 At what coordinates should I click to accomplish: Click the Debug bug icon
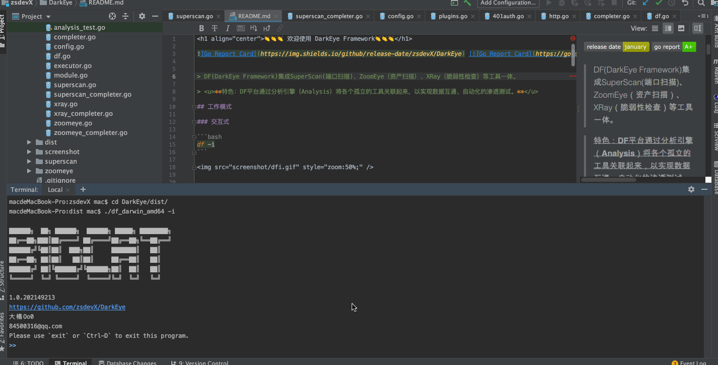pos(562,3)
